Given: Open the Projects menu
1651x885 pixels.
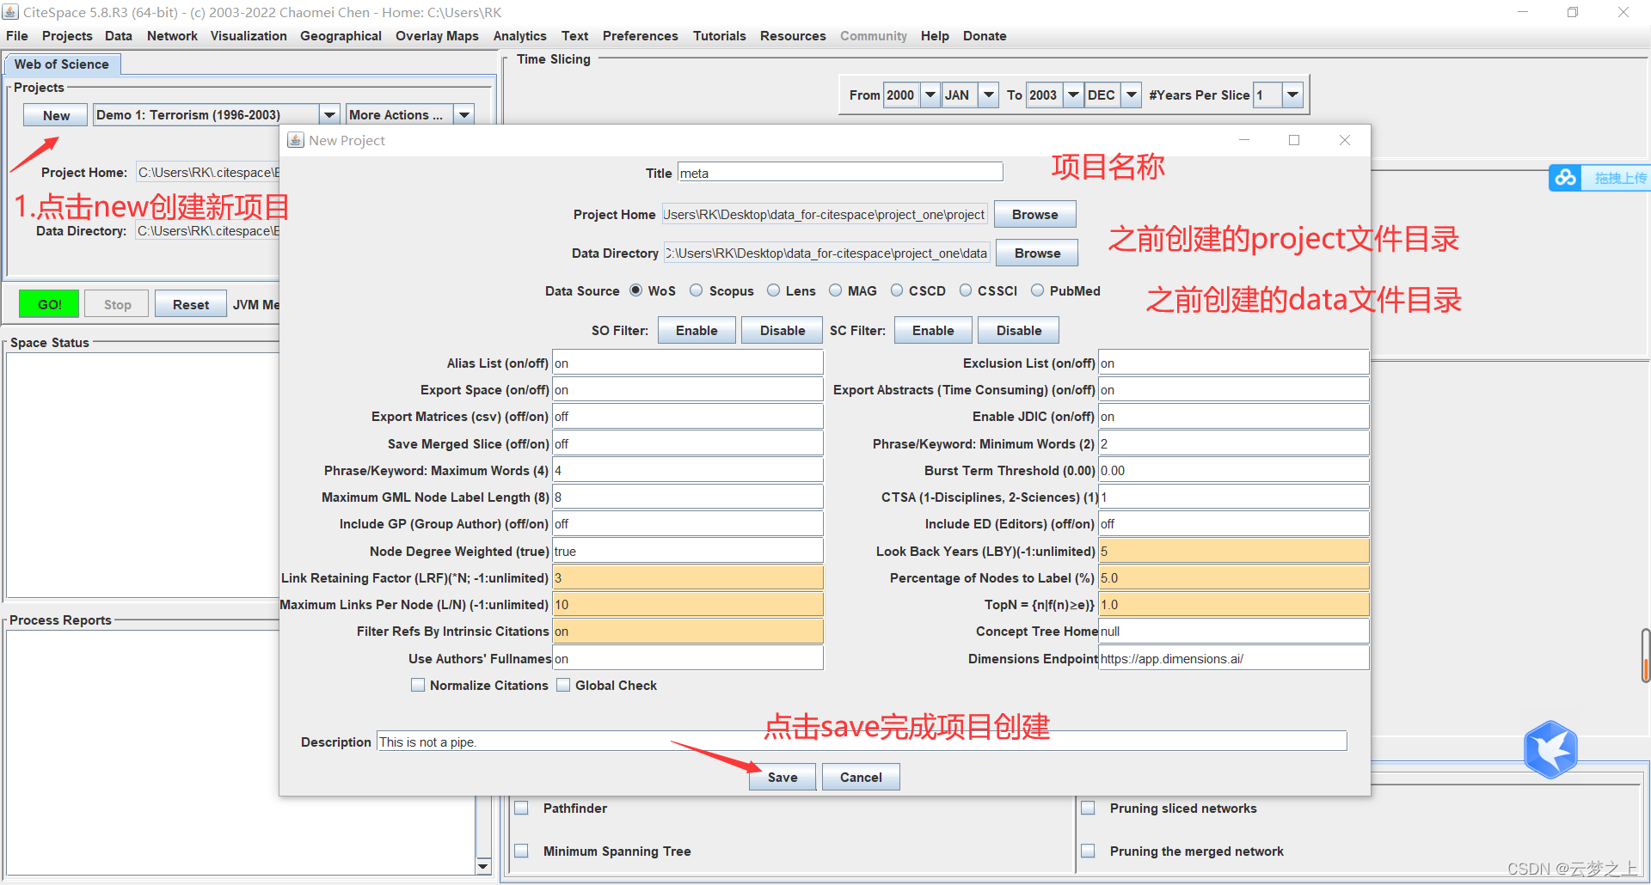Looking at the screenshot, I should pos(67,36).
